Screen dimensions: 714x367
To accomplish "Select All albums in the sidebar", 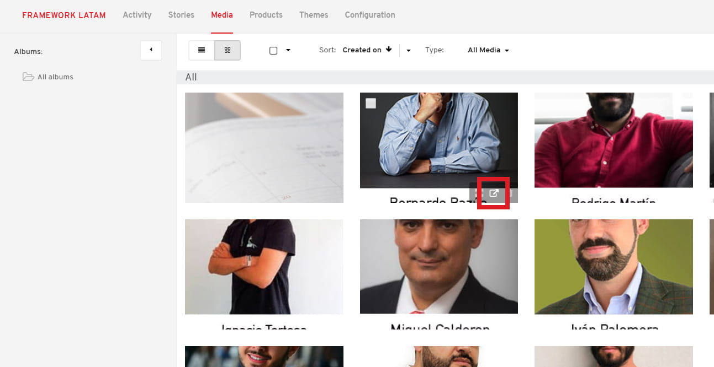I will [x=48, y=77].
